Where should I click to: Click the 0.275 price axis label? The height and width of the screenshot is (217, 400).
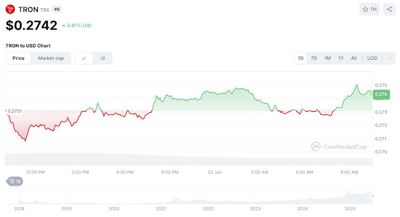[x=381, y=85]
